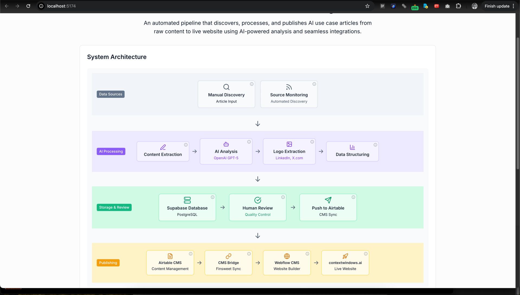Open info icon on Logo Extraction card
This screenshot has width=520, height=295.
(x=312, y=142)
